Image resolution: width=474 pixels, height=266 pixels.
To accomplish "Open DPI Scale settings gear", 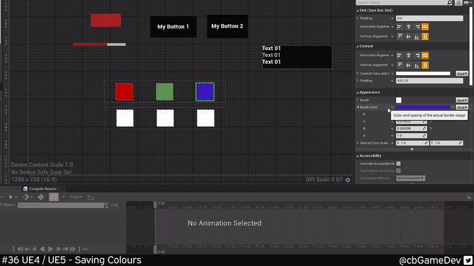I will click(x=348, y=180).
